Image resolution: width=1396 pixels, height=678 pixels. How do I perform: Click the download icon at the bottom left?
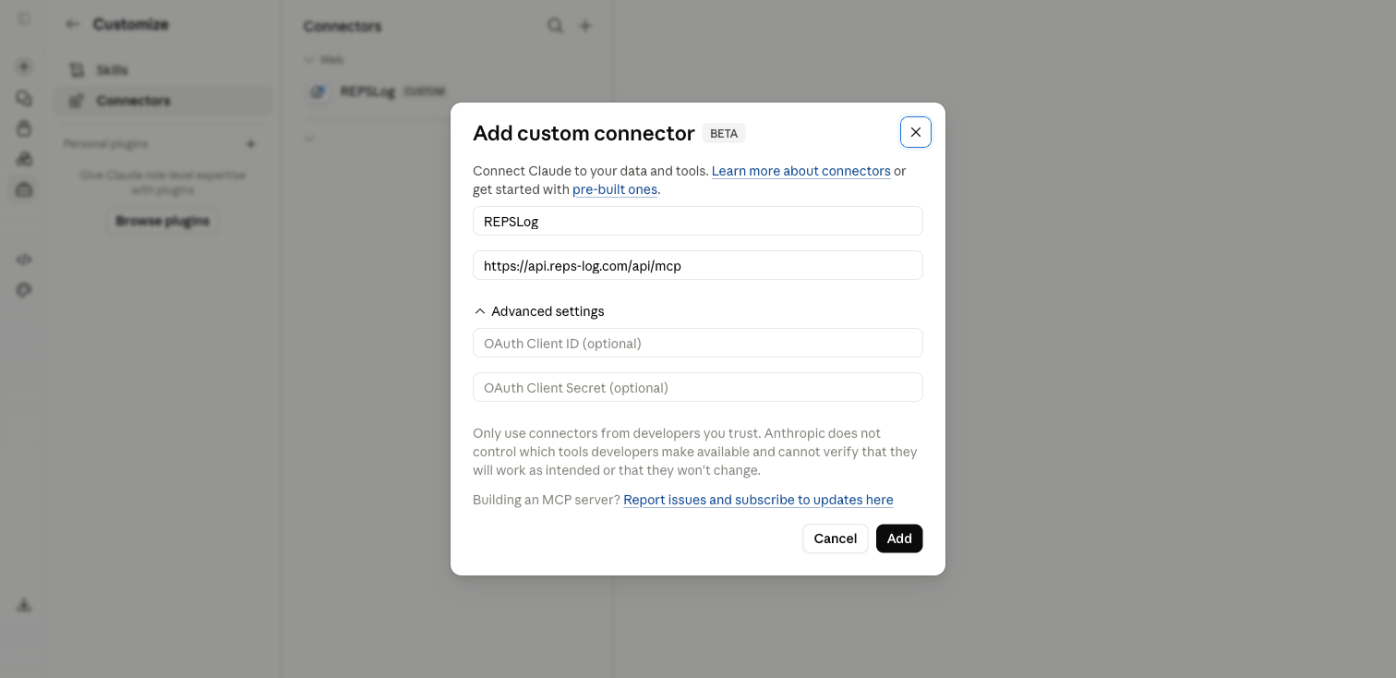[x=24, y=605]
